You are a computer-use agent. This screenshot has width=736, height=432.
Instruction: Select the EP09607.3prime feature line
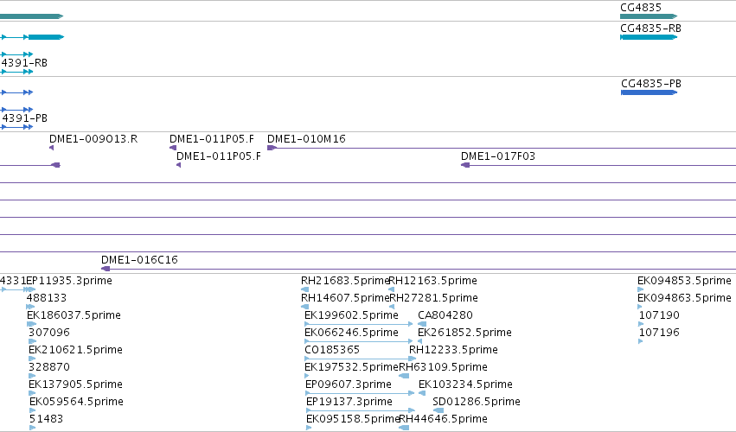pyautogui.click(x=360, y=393)
